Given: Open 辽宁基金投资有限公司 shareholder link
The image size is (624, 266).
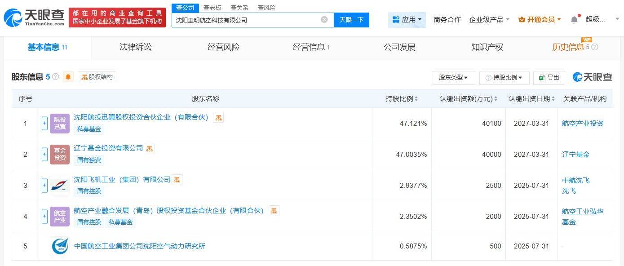Looking at the screenshot, I should (108, 148).
